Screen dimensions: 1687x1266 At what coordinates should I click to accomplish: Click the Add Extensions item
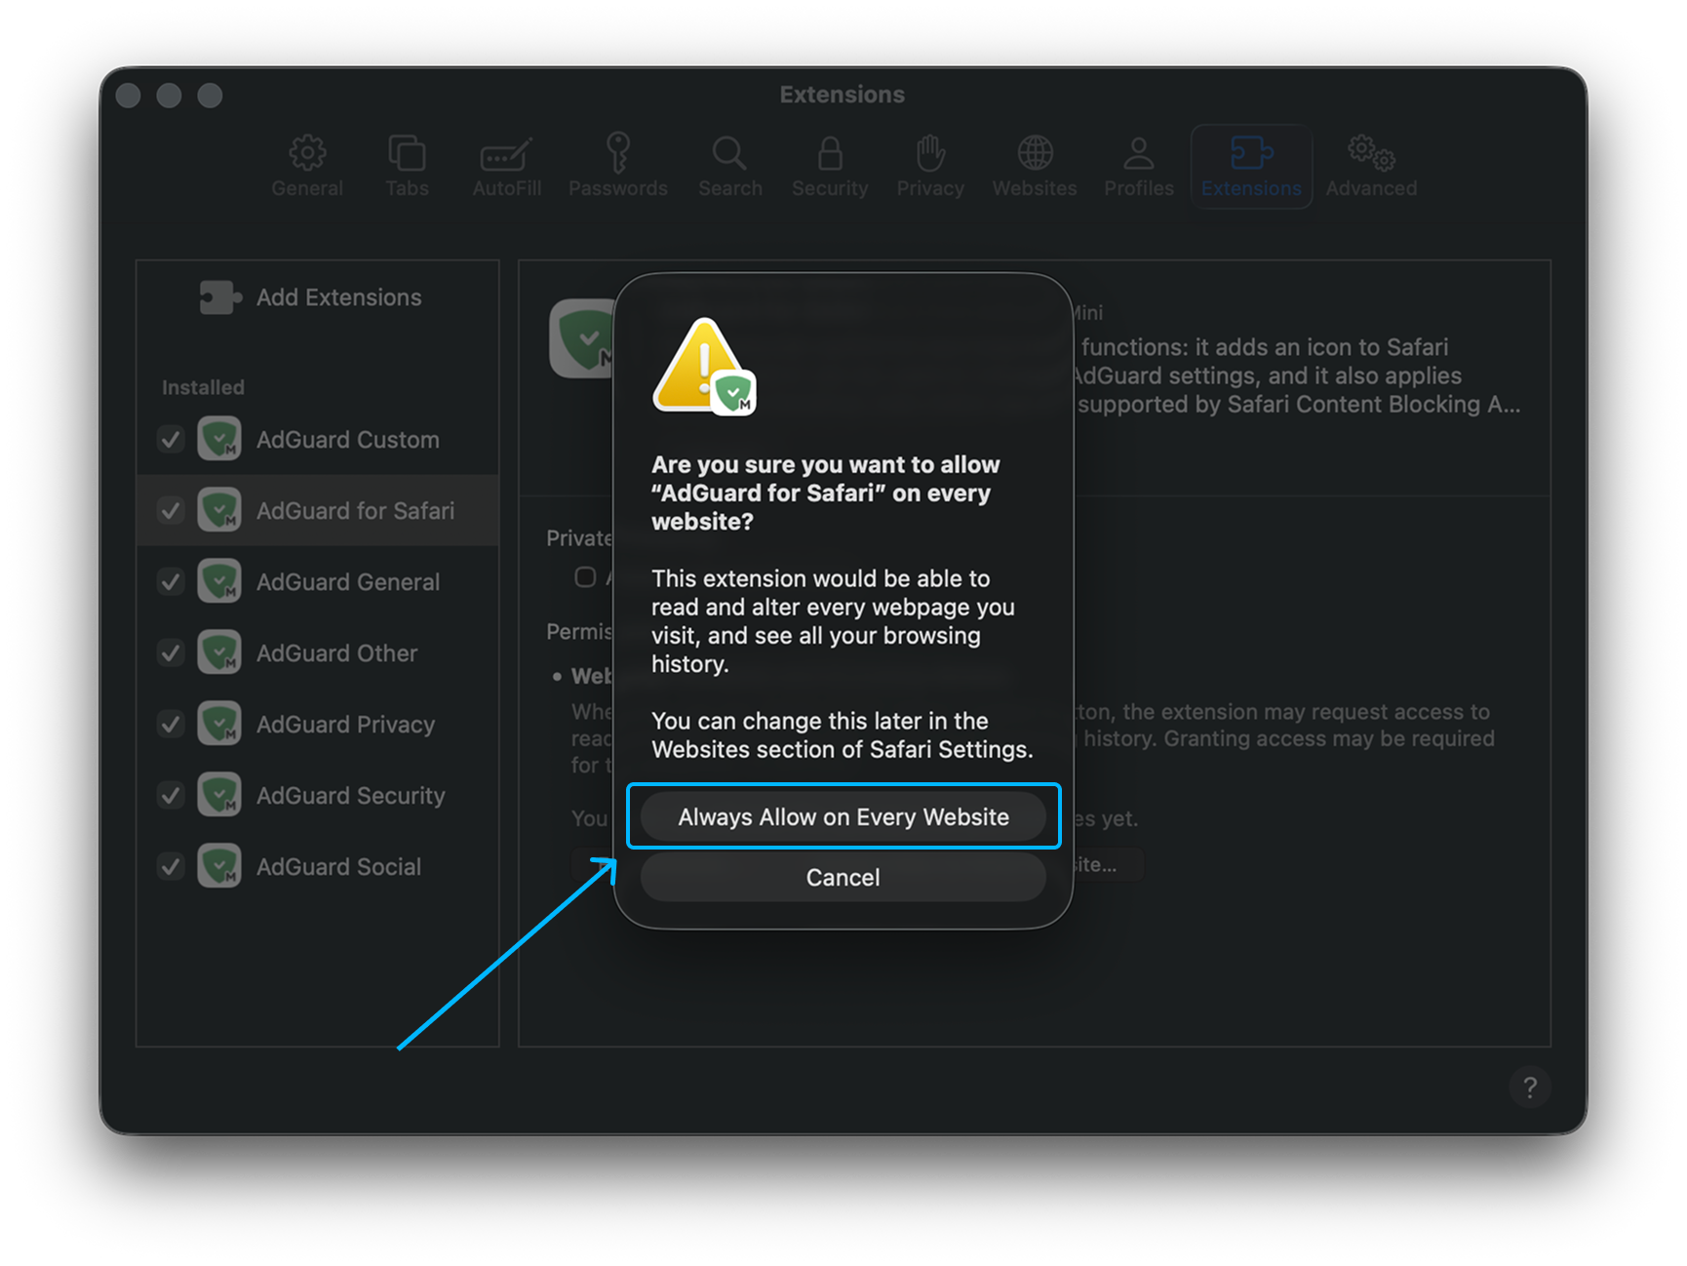(x=337, y=297)
